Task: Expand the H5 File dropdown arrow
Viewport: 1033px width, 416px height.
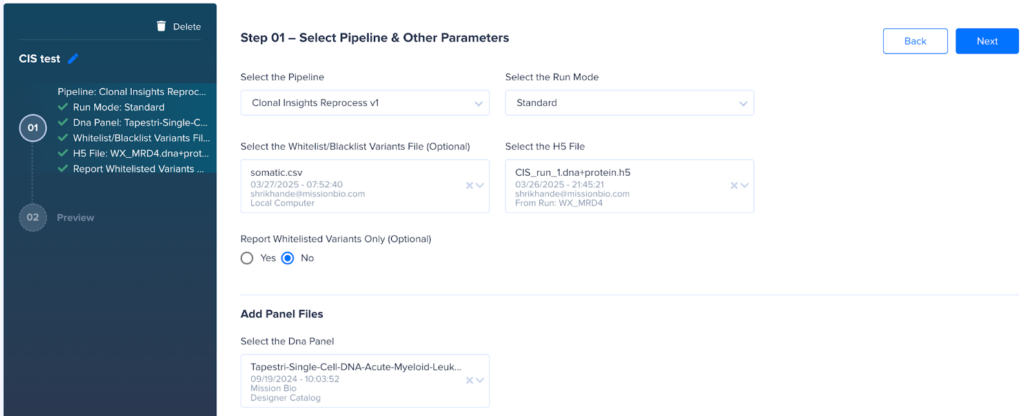Action: (744, 185)
